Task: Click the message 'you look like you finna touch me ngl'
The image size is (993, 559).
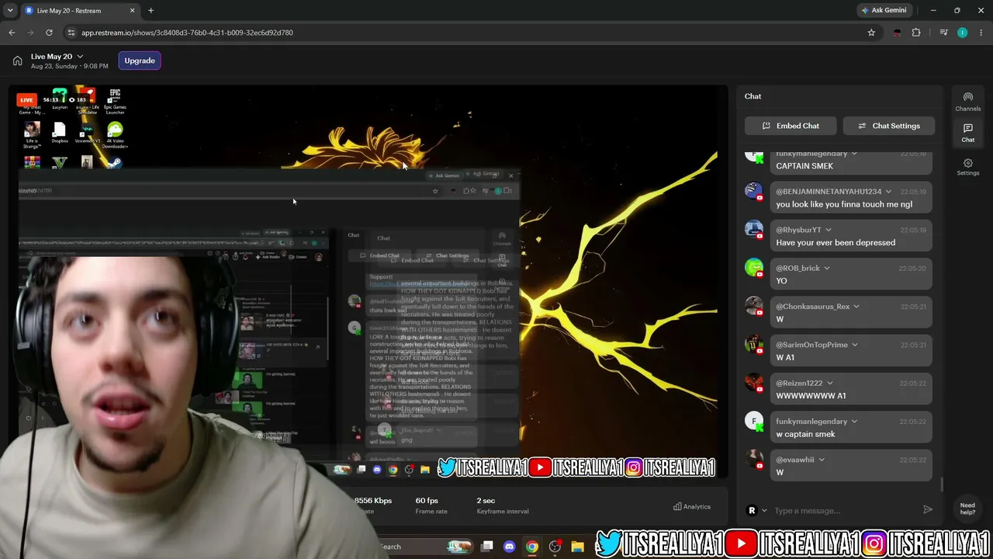Action: [x=844, y=204]
